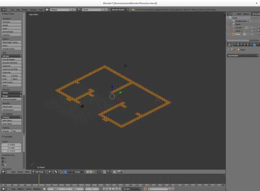Screen dimensions: 260x191
Task: Click the World icon in outliner
Action: (234, 24)
